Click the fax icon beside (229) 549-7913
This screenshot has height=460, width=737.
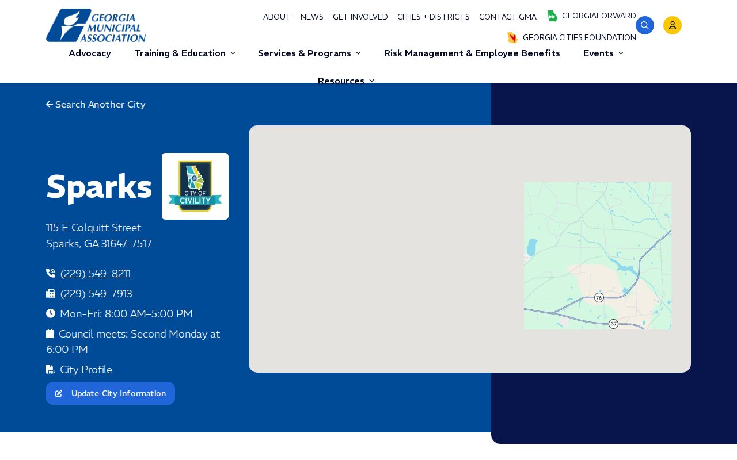(51, 293)
